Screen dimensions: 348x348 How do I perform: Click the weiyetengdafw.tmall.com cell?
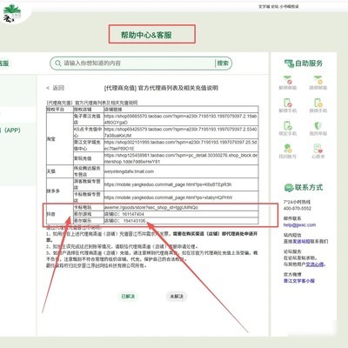(181, 171)
